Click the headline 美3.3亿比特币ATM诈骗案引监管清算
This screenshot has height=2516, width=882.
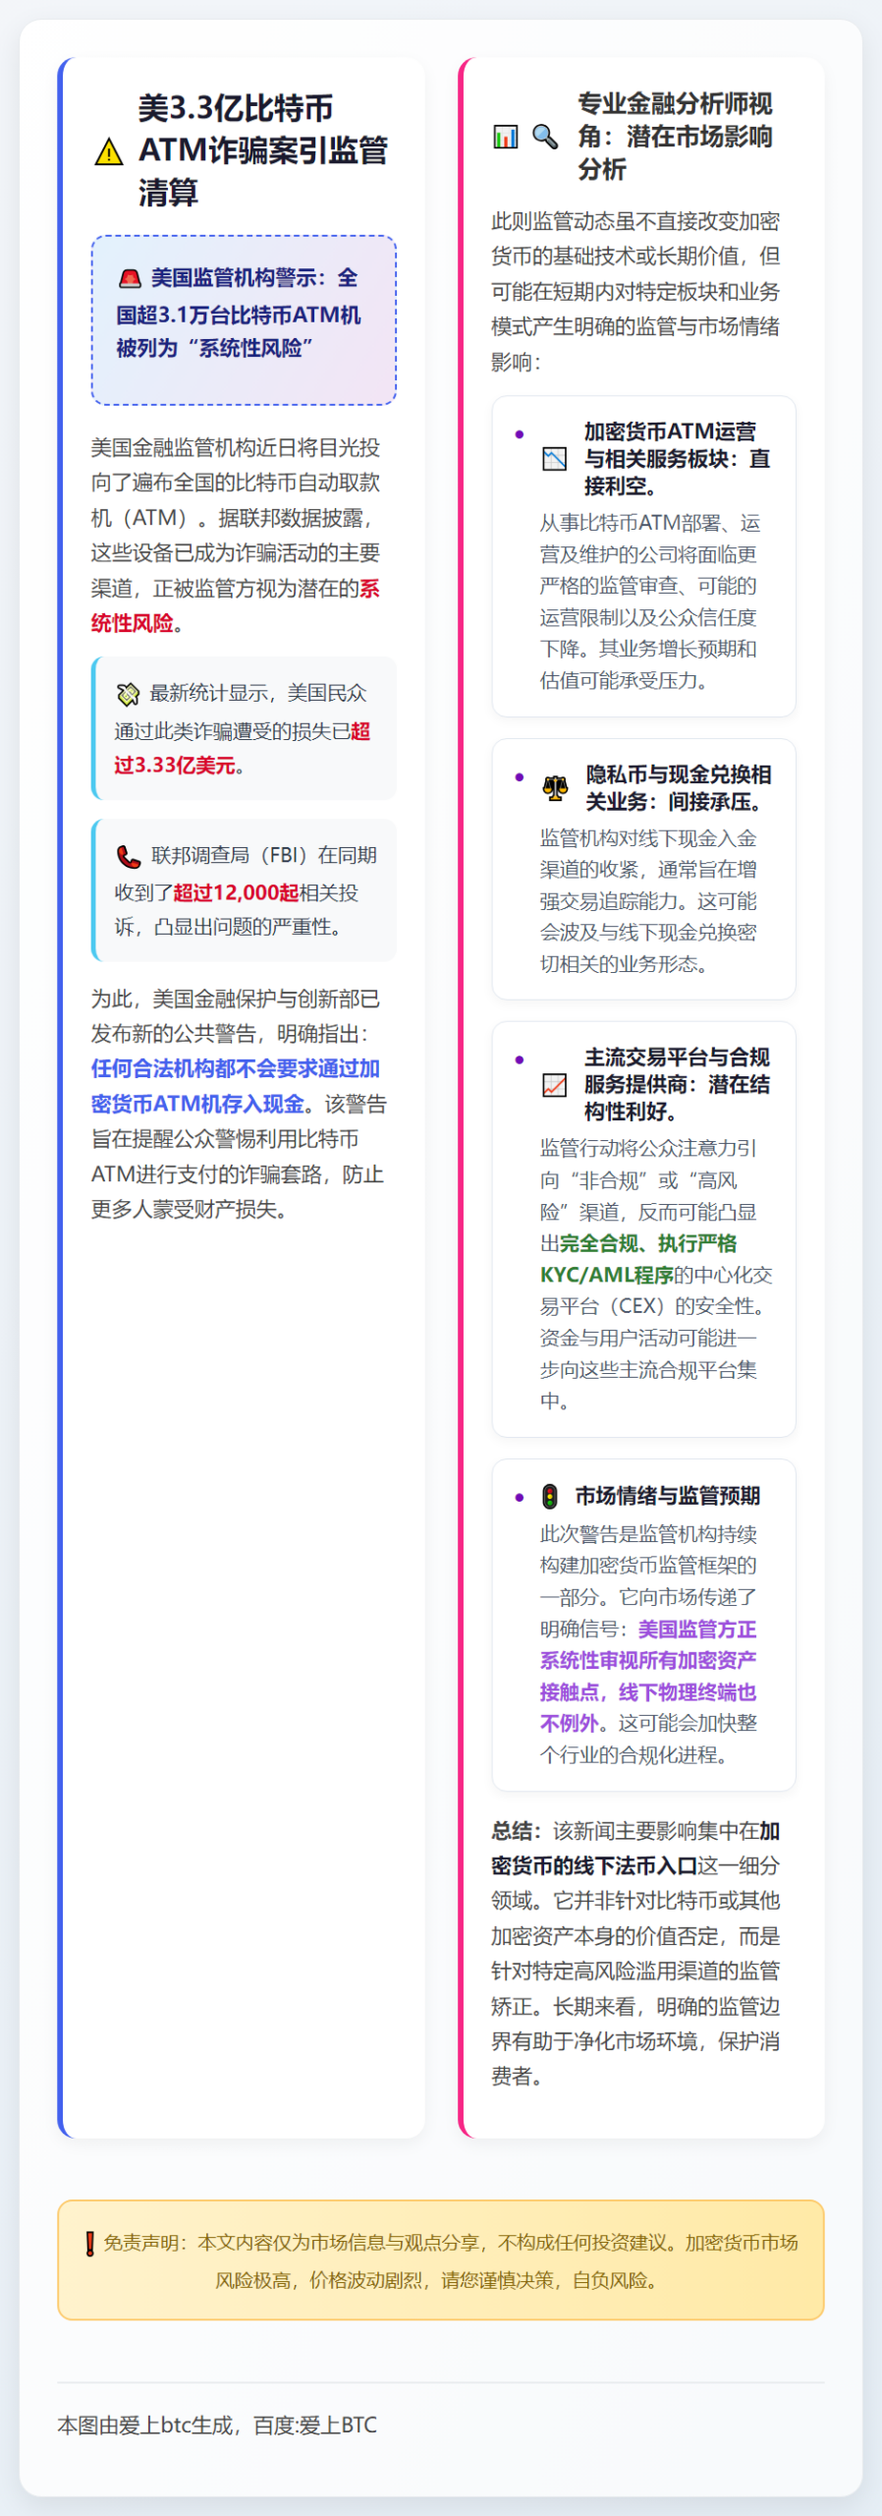click(x=263, y=149)
